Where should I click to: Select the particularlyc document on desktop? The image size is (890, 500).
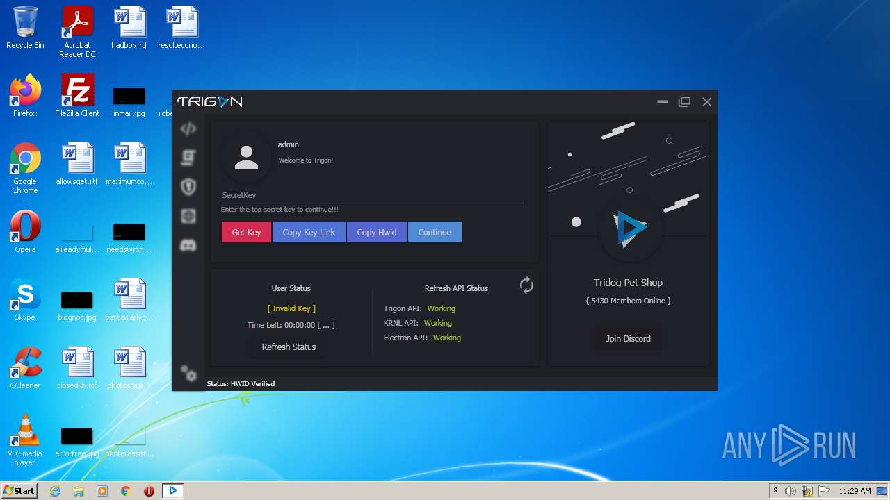click(x=129, y=300)
